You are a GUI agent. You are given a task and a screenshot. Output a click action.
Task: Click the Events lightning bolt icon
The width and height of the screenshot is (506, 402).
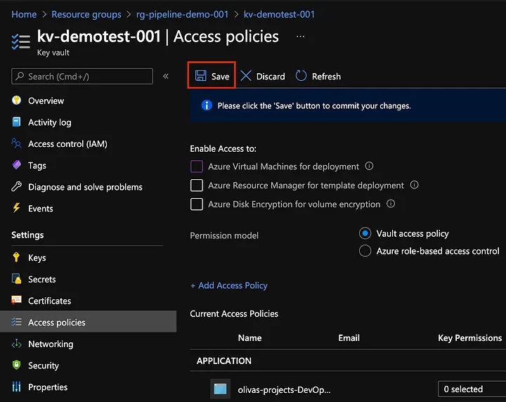[x=16, y=208]
